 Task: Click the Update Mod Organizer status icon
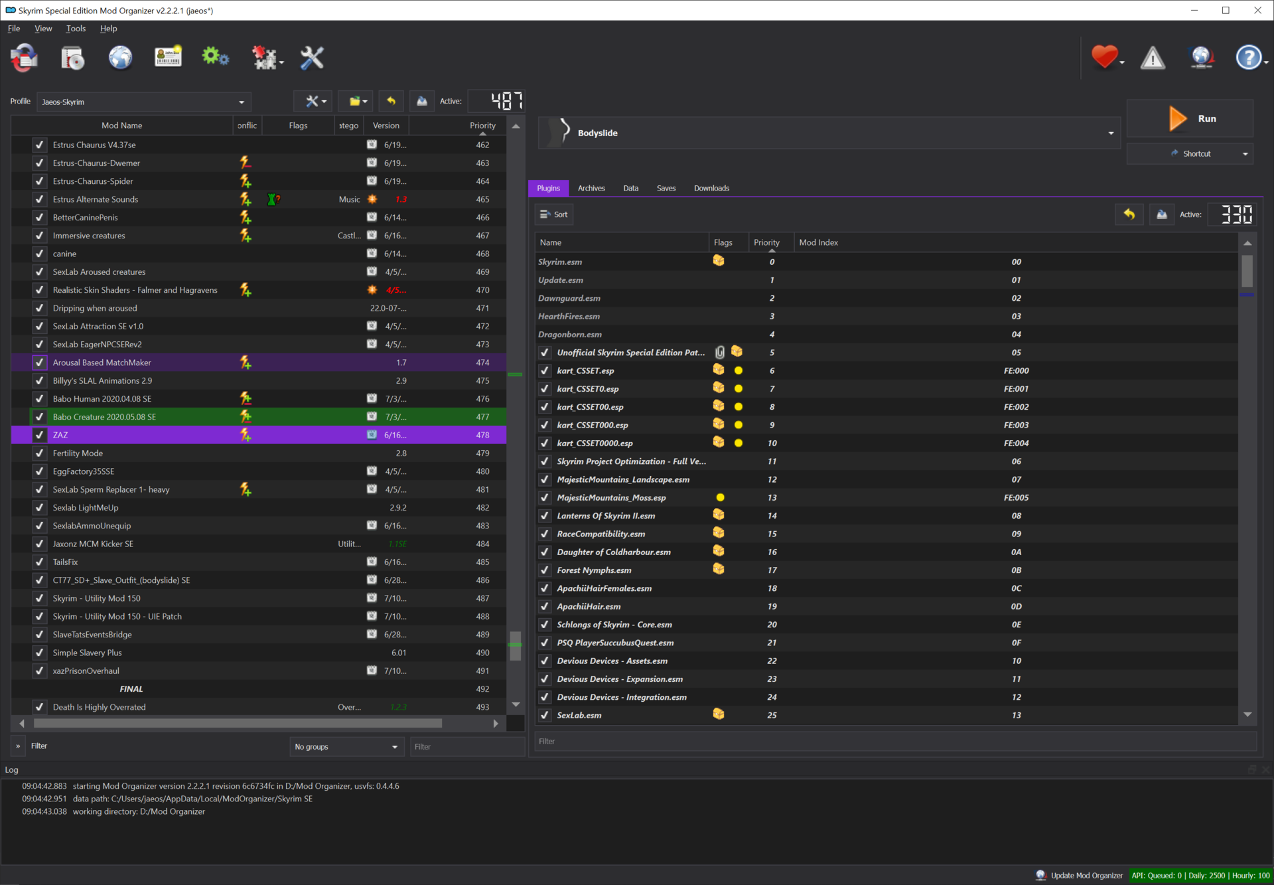coord(1040,875)
